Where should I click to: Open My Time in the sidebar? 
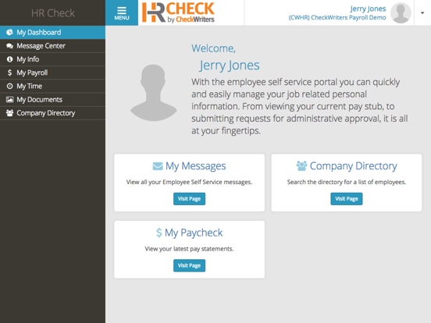coord(52,87)
